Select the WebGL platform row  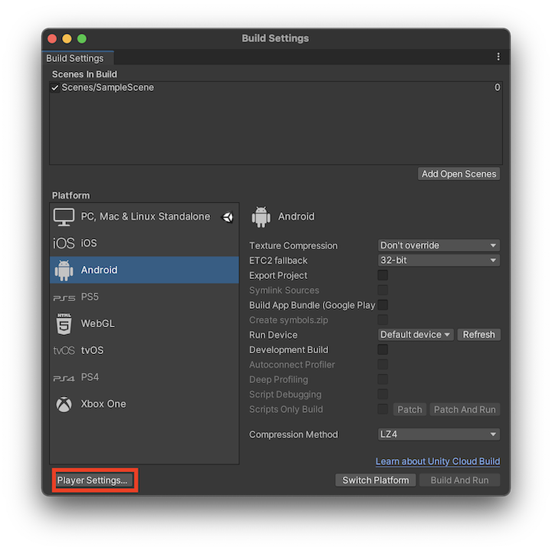click(144, 323)
